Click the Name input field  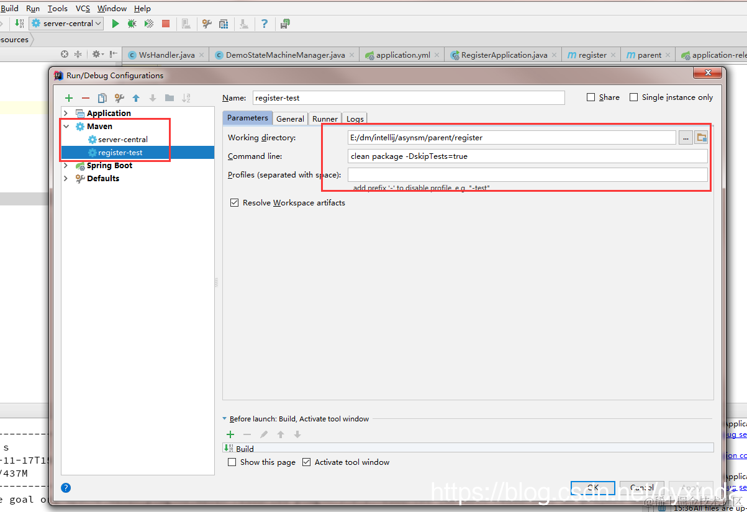(x=409, y=97)
